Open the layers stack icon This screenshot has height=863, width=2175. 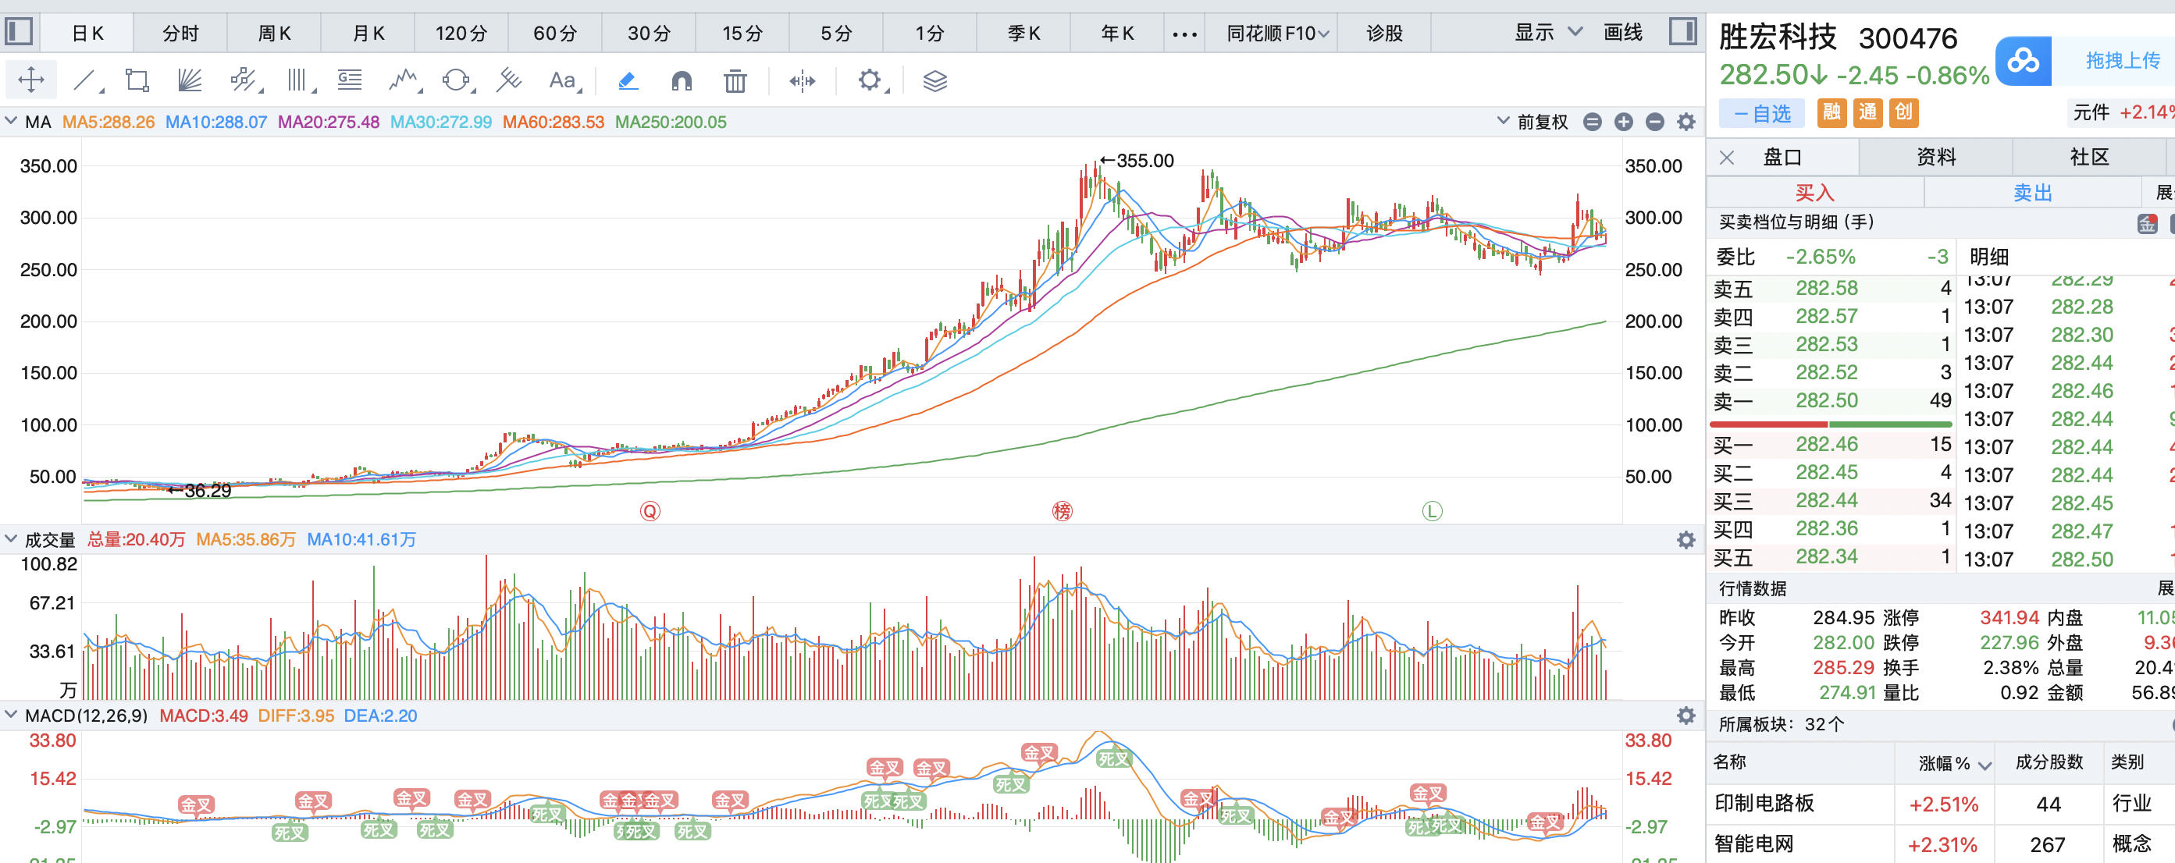[x=934, y=81]
